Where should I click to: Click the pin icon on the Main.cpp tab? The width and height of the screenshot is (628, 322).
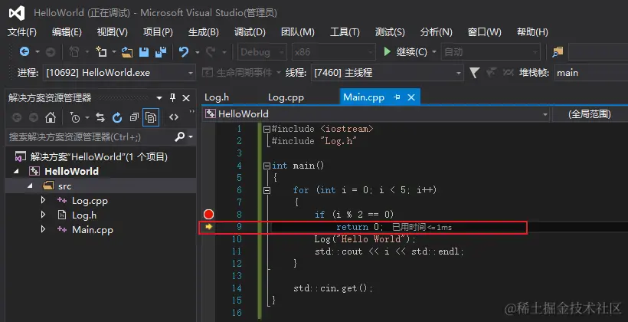click(x=397, y=97)
